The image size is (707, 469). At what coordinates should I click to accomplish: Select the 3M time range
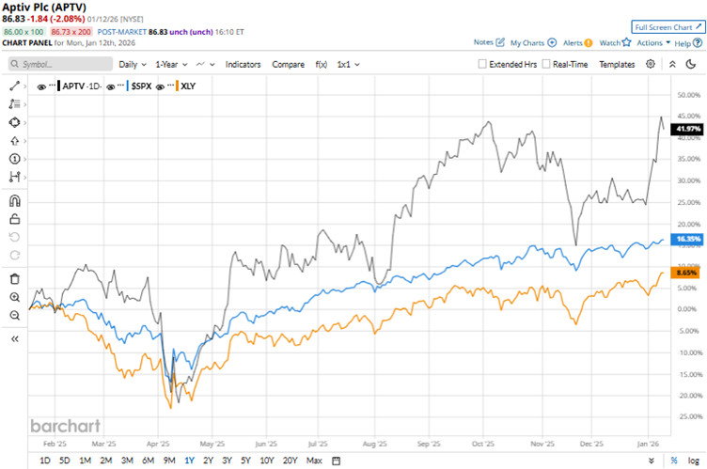(127, 461)
